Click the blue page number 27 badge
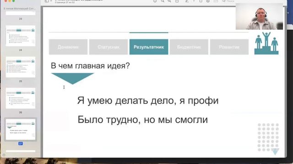 pyautogui.click(x=21, y=143)
